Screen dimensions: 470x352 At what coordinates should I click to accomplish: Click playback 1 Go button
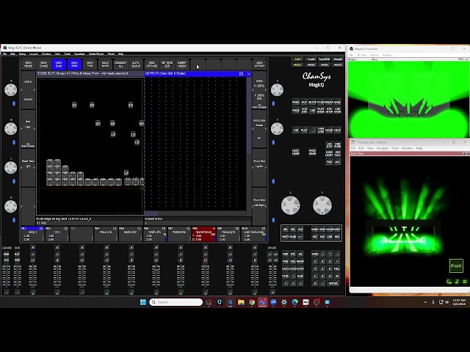click(32, 254)
